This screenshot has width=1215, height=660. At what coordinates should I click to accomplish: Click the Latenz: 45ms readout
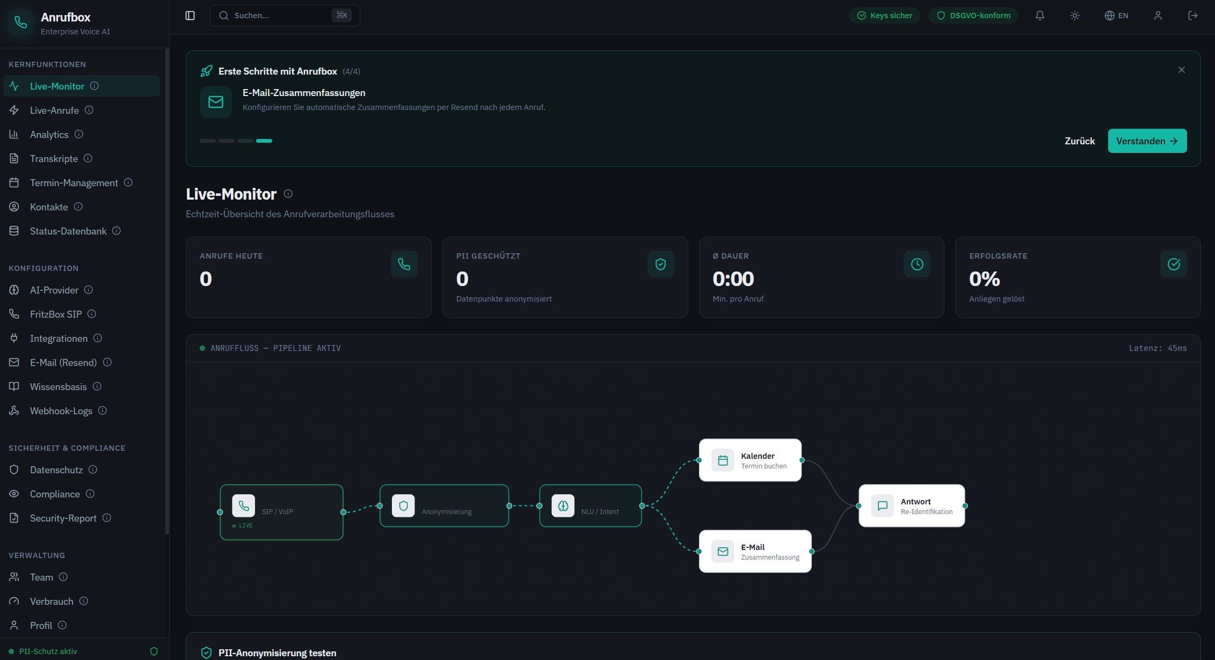click(x=1158, y=348)
